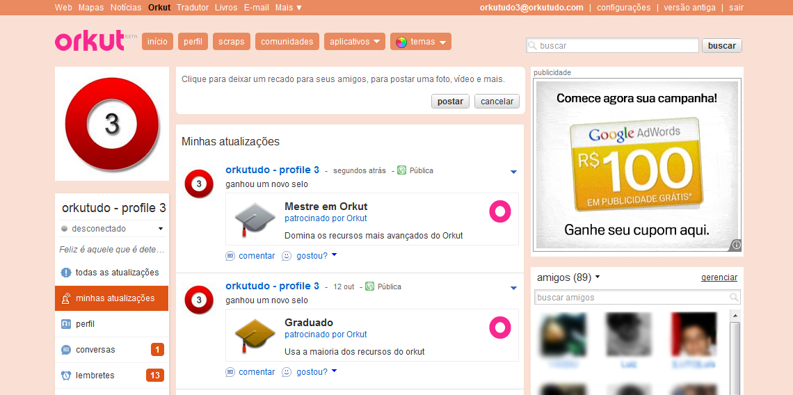Click the gray status dot beside desconectado
Viewport: 793px width, 395px height.
point(64,229)
